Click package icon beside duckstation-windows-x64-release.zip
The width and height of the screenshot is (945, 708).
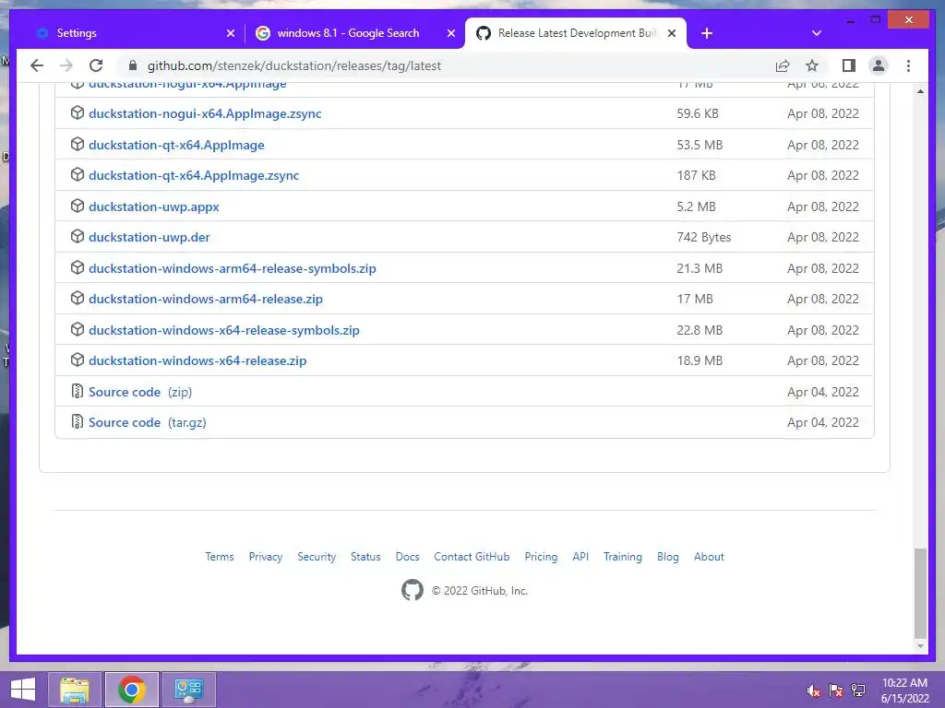[78, 360]
